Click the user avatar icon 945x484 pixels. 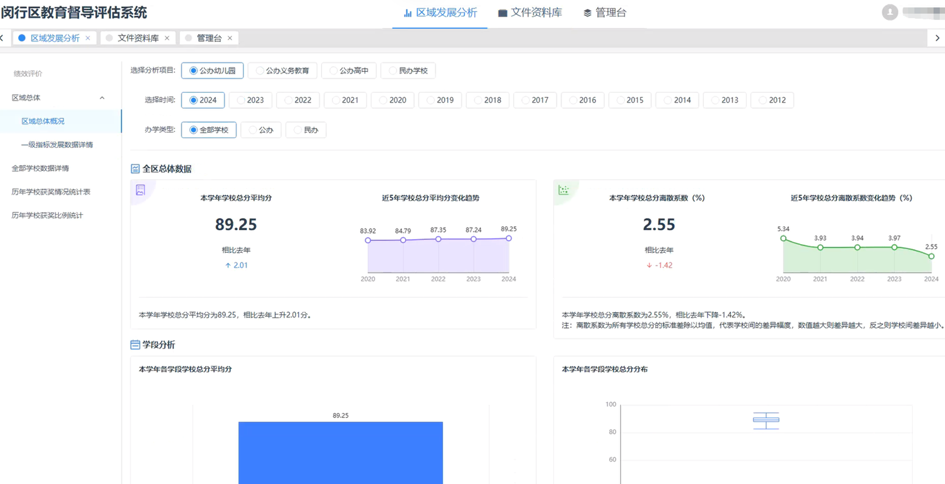[889, 12]
